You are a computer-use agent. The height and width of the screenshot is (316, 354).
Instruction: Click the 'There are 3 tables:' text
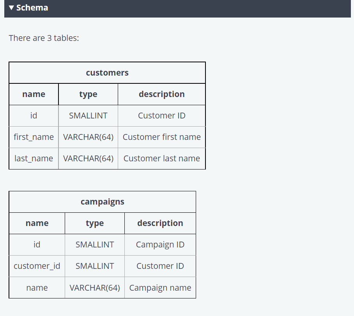(44, 38)
